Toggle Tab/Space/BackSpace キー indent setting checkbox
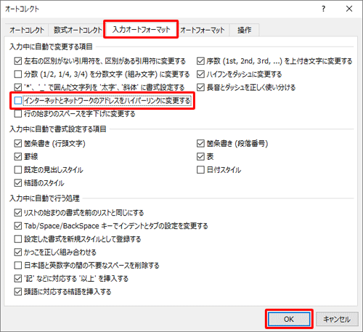The image size is (363, 332). 18,226
